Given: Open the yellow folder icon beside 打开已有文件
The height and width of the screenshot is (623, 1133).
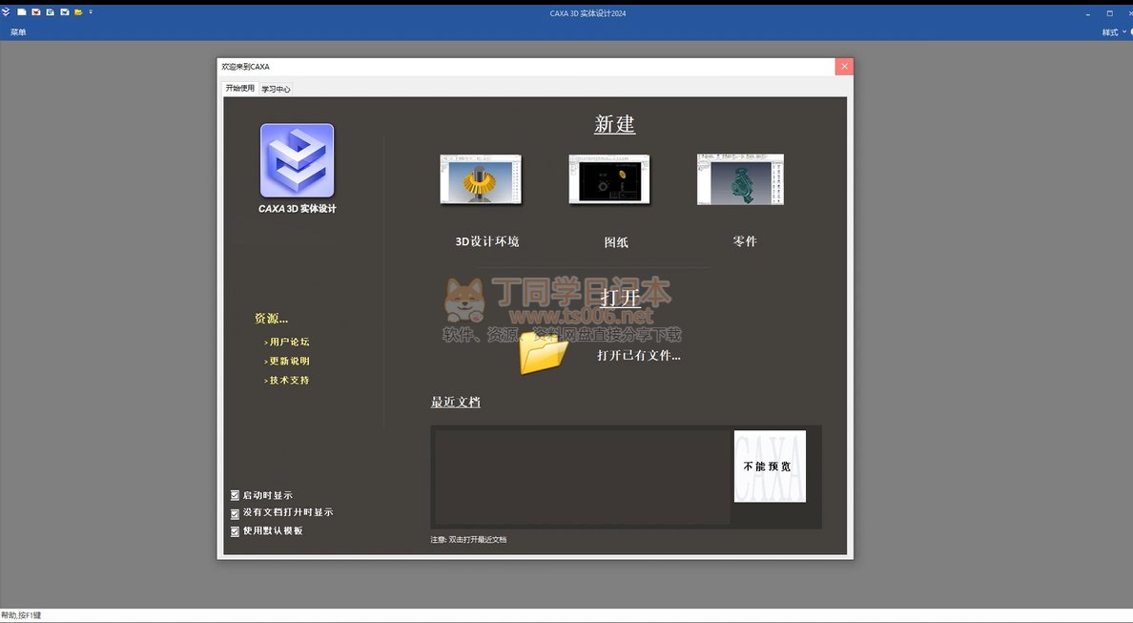Looking at the screenshot, I should click(x=544, y=354).
